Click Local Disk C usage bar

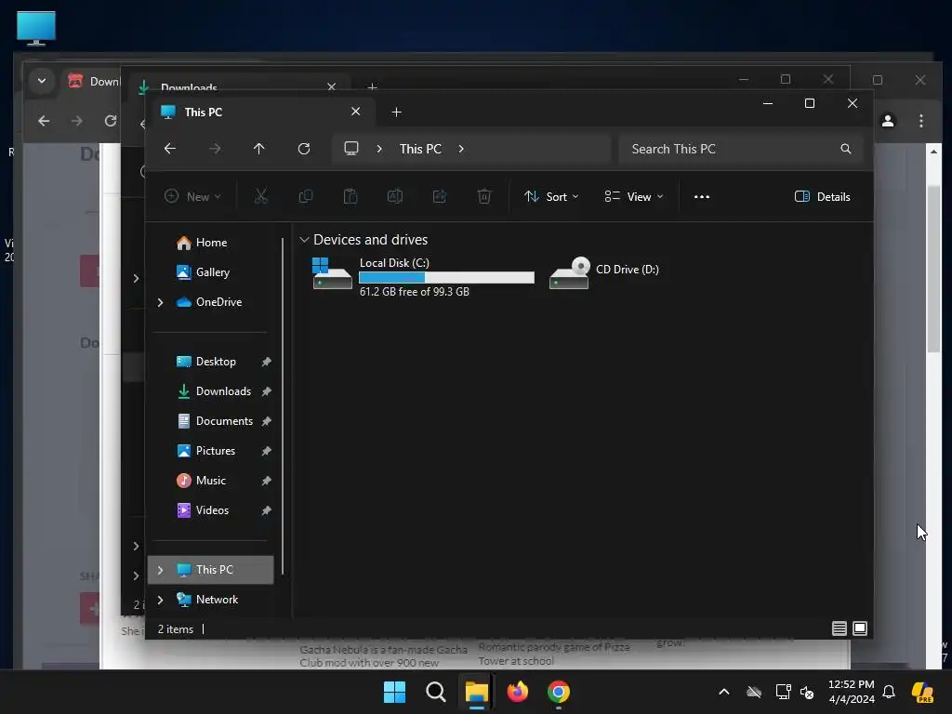pos(447,277)
